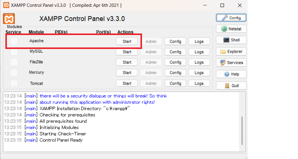View MySQL Logs
This screenshot has height=159, width=298.
point(199,52)
